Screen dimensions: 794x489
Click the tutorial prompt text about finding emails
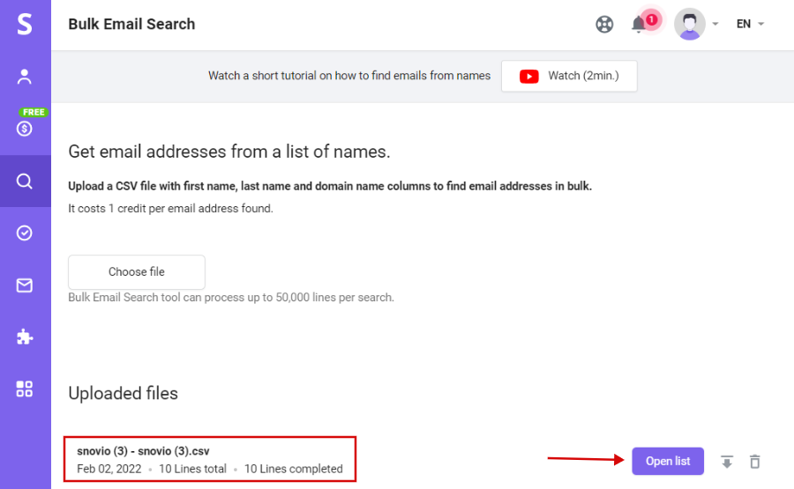click(349, 76)
